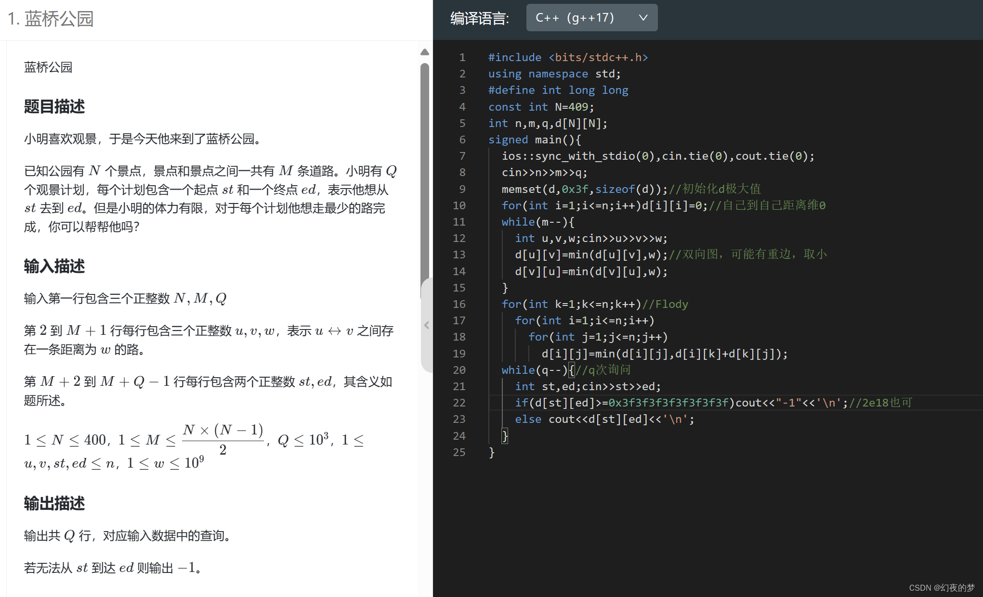
Task: Click the '输出描述' heading
Action: coord(54,503)
